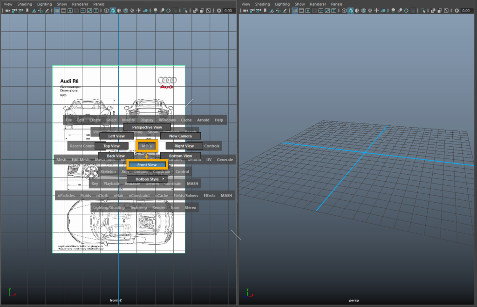This screenshot has height=307, width=477.
Task: Click Lock Camera icon in front-Z panel
Action: coord(14,11)
